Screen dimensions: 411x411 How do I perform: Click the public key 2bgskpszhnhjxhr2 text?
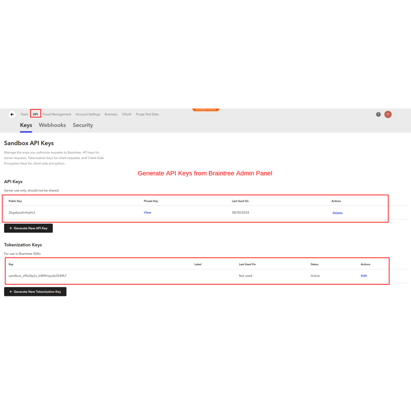pos(22,212)
